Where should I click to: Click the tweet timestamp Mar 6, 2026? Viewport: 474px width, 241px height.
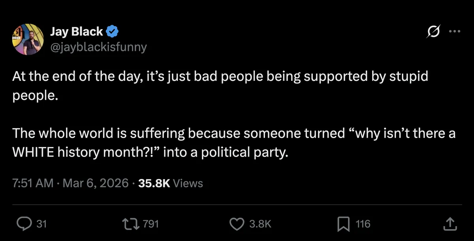tap(96, 183)
